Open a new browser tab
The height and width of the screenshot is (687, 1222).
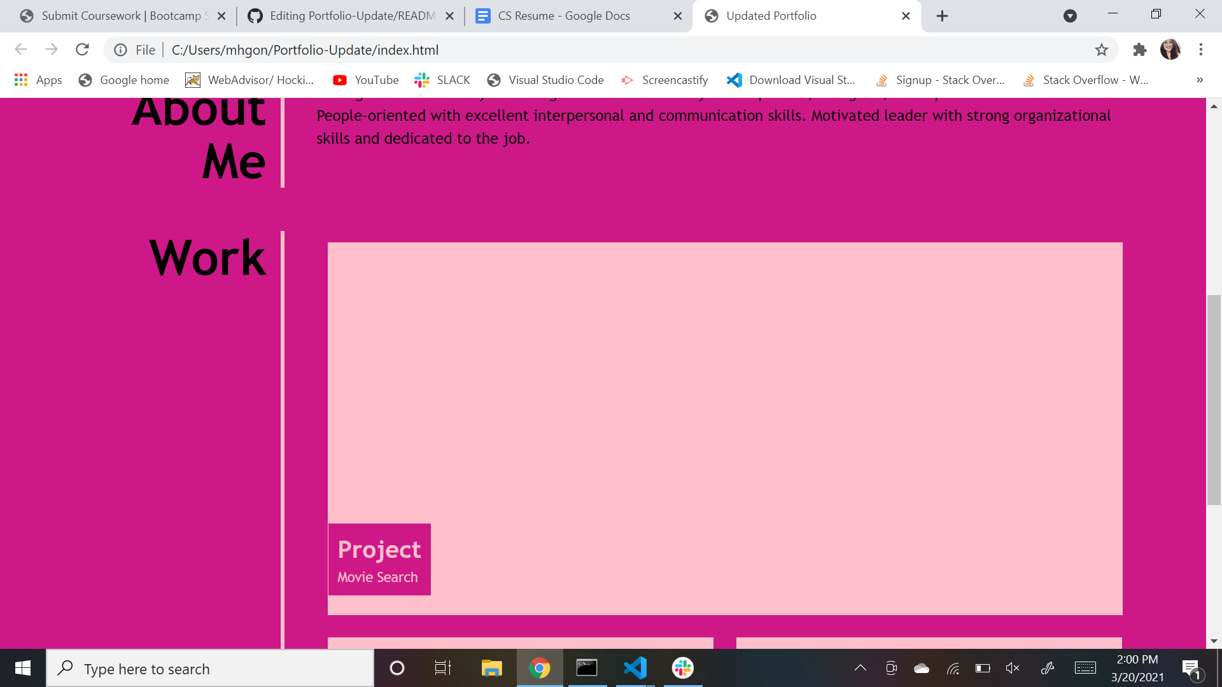[943, 16]
